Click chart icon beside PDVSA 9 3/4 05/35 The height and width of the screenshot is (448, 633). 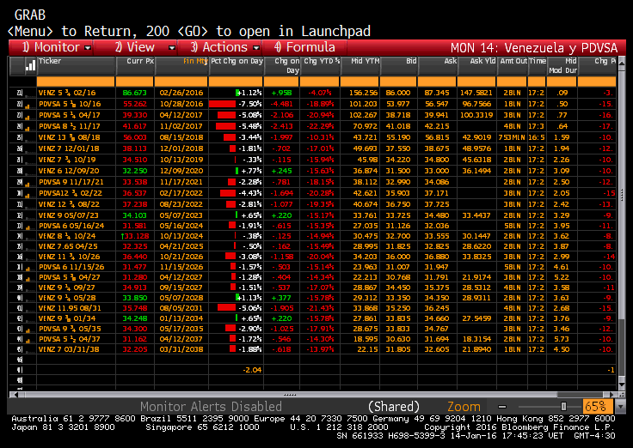[x=28, y=331]
